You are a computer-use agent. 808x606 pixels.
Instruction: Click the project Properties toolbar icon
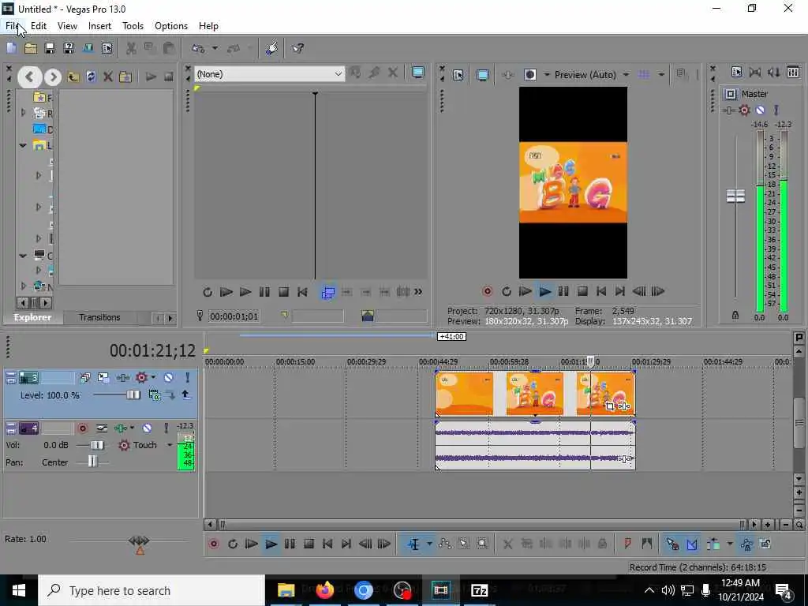(107, 48)
